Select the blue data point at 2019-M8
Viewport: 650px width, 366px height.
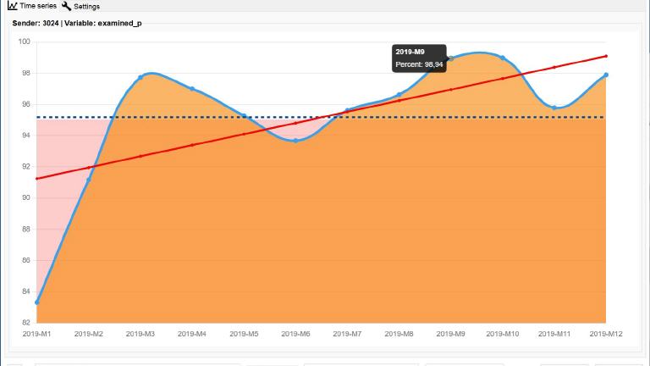click(x=399, y=95)
